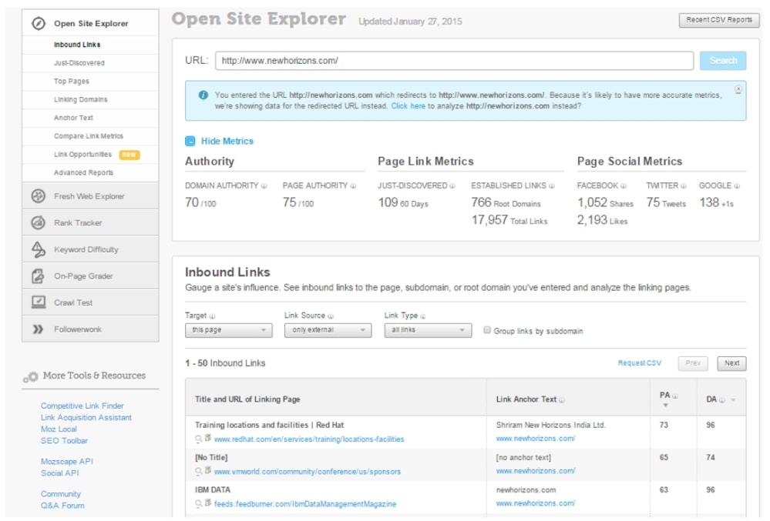770x521 pixels.
Task: Click the Prev pagination button
Action: click(693, 363)
